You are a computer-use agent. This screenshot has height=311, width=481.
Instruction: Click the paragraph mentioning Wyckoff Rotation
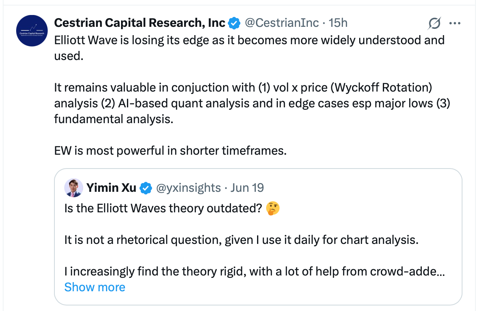(252, 103)
